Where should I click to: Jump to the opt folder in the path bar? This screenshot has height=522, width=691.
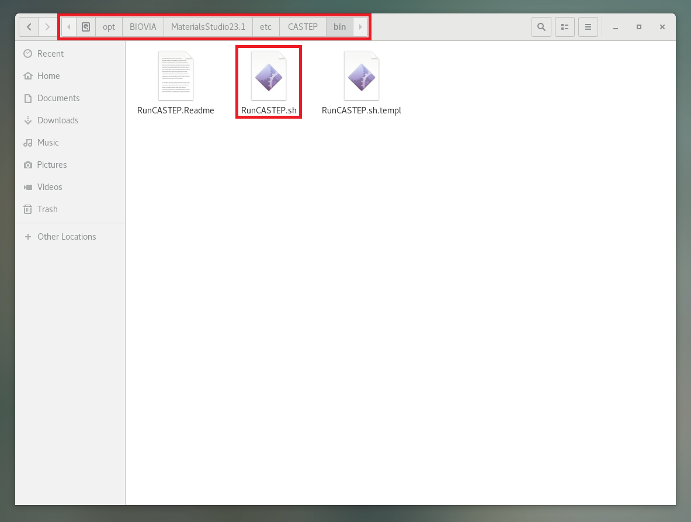[x=109, y=27]
